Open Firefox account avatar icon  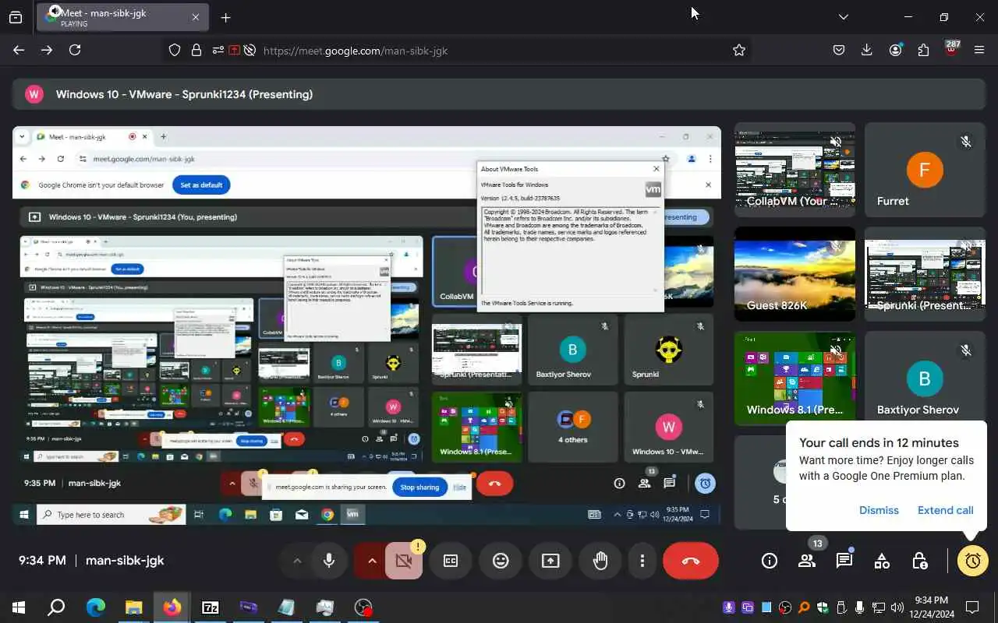(895, 50)
